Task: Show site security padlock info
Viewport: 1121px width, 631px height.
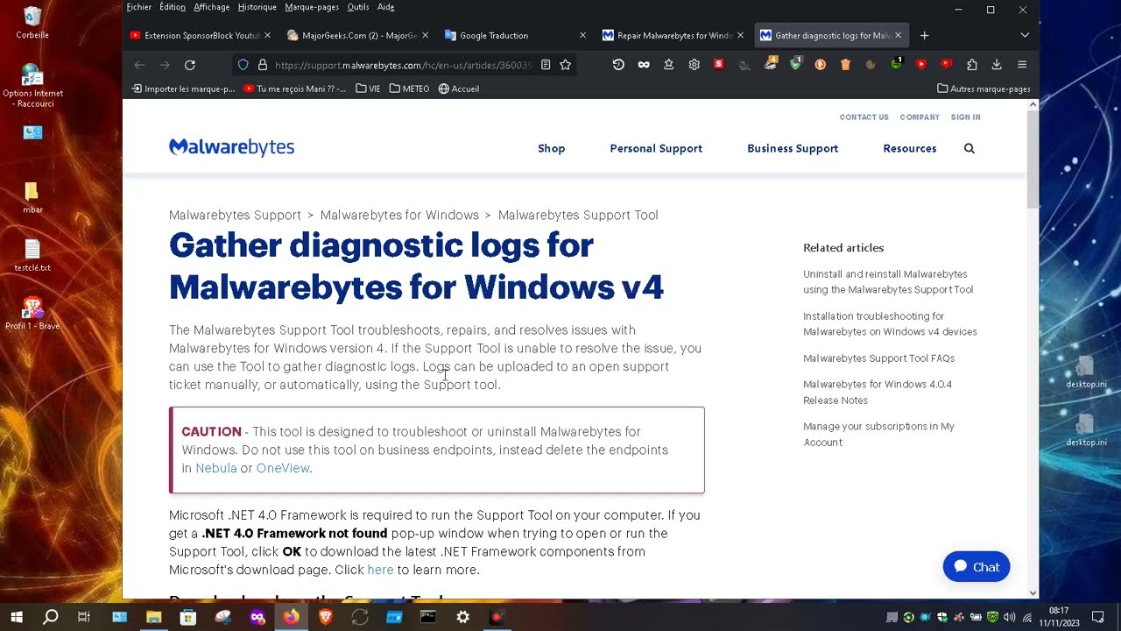Action: click(x=262, y=65)
